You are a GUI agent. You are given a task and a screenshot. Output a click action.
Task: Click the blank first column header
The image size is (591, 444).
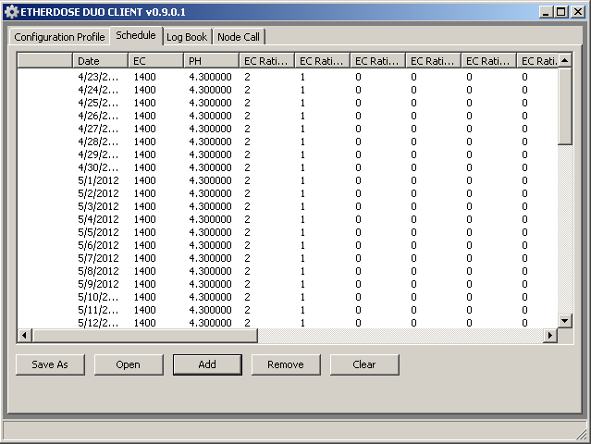click(44, 61)
